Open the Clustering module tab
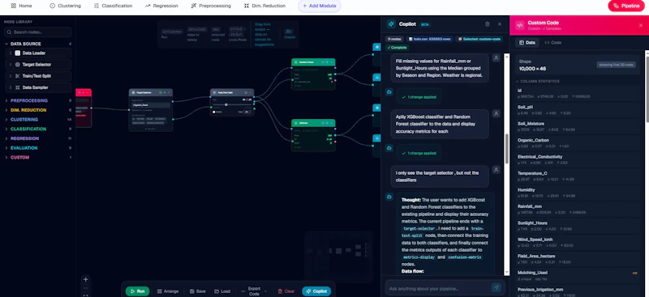Screen dimensions: 649x297 click(x=66, y=6)
